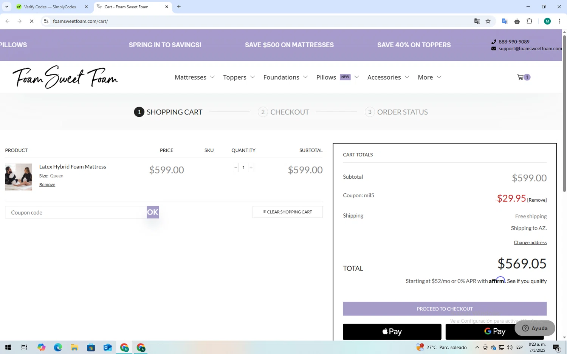567x354 pixels.
Task: Open the Windows Start menu
Action: click(x=8, y=348)
